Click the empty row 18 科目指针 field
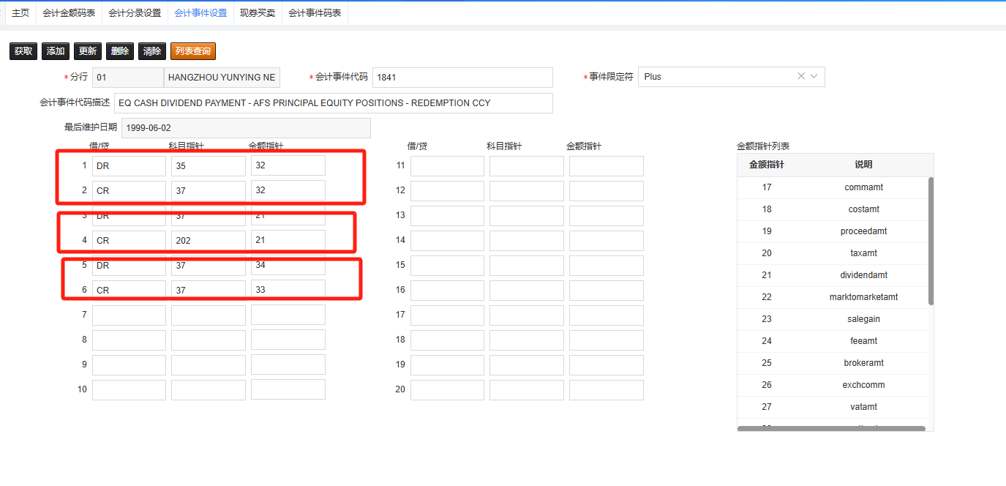The image size is (1006, 486). pyautogui.click(x=527, y=340)
